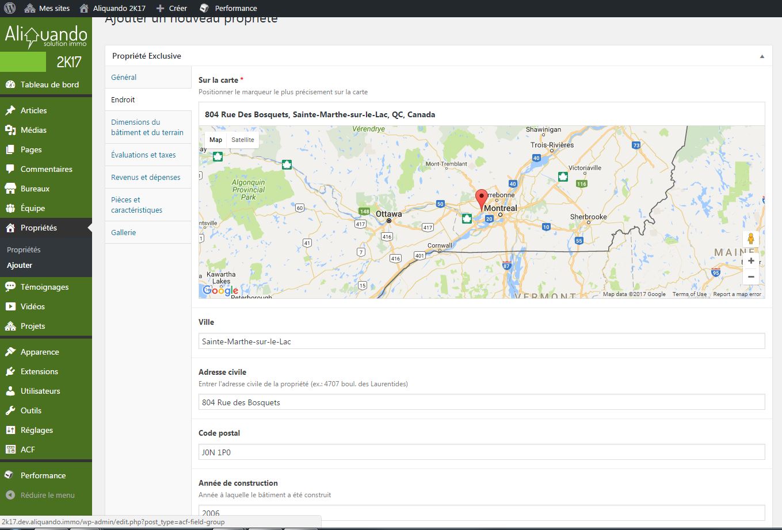Select the Endroit tab
Viewport: 782px width, 530px height.
pos(148,99)
